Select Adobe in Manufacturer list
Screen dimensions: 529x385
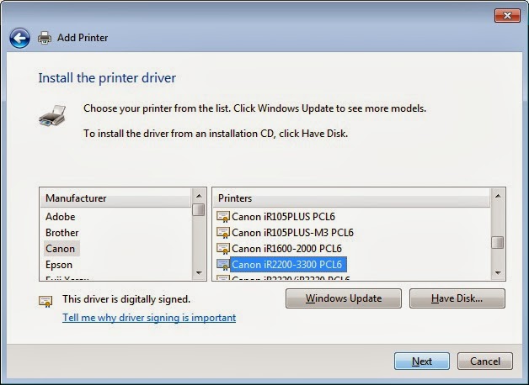pos(61,217)
